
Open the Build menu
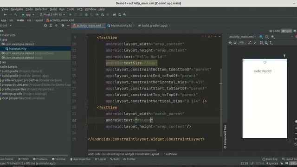[x=53, y=9]
